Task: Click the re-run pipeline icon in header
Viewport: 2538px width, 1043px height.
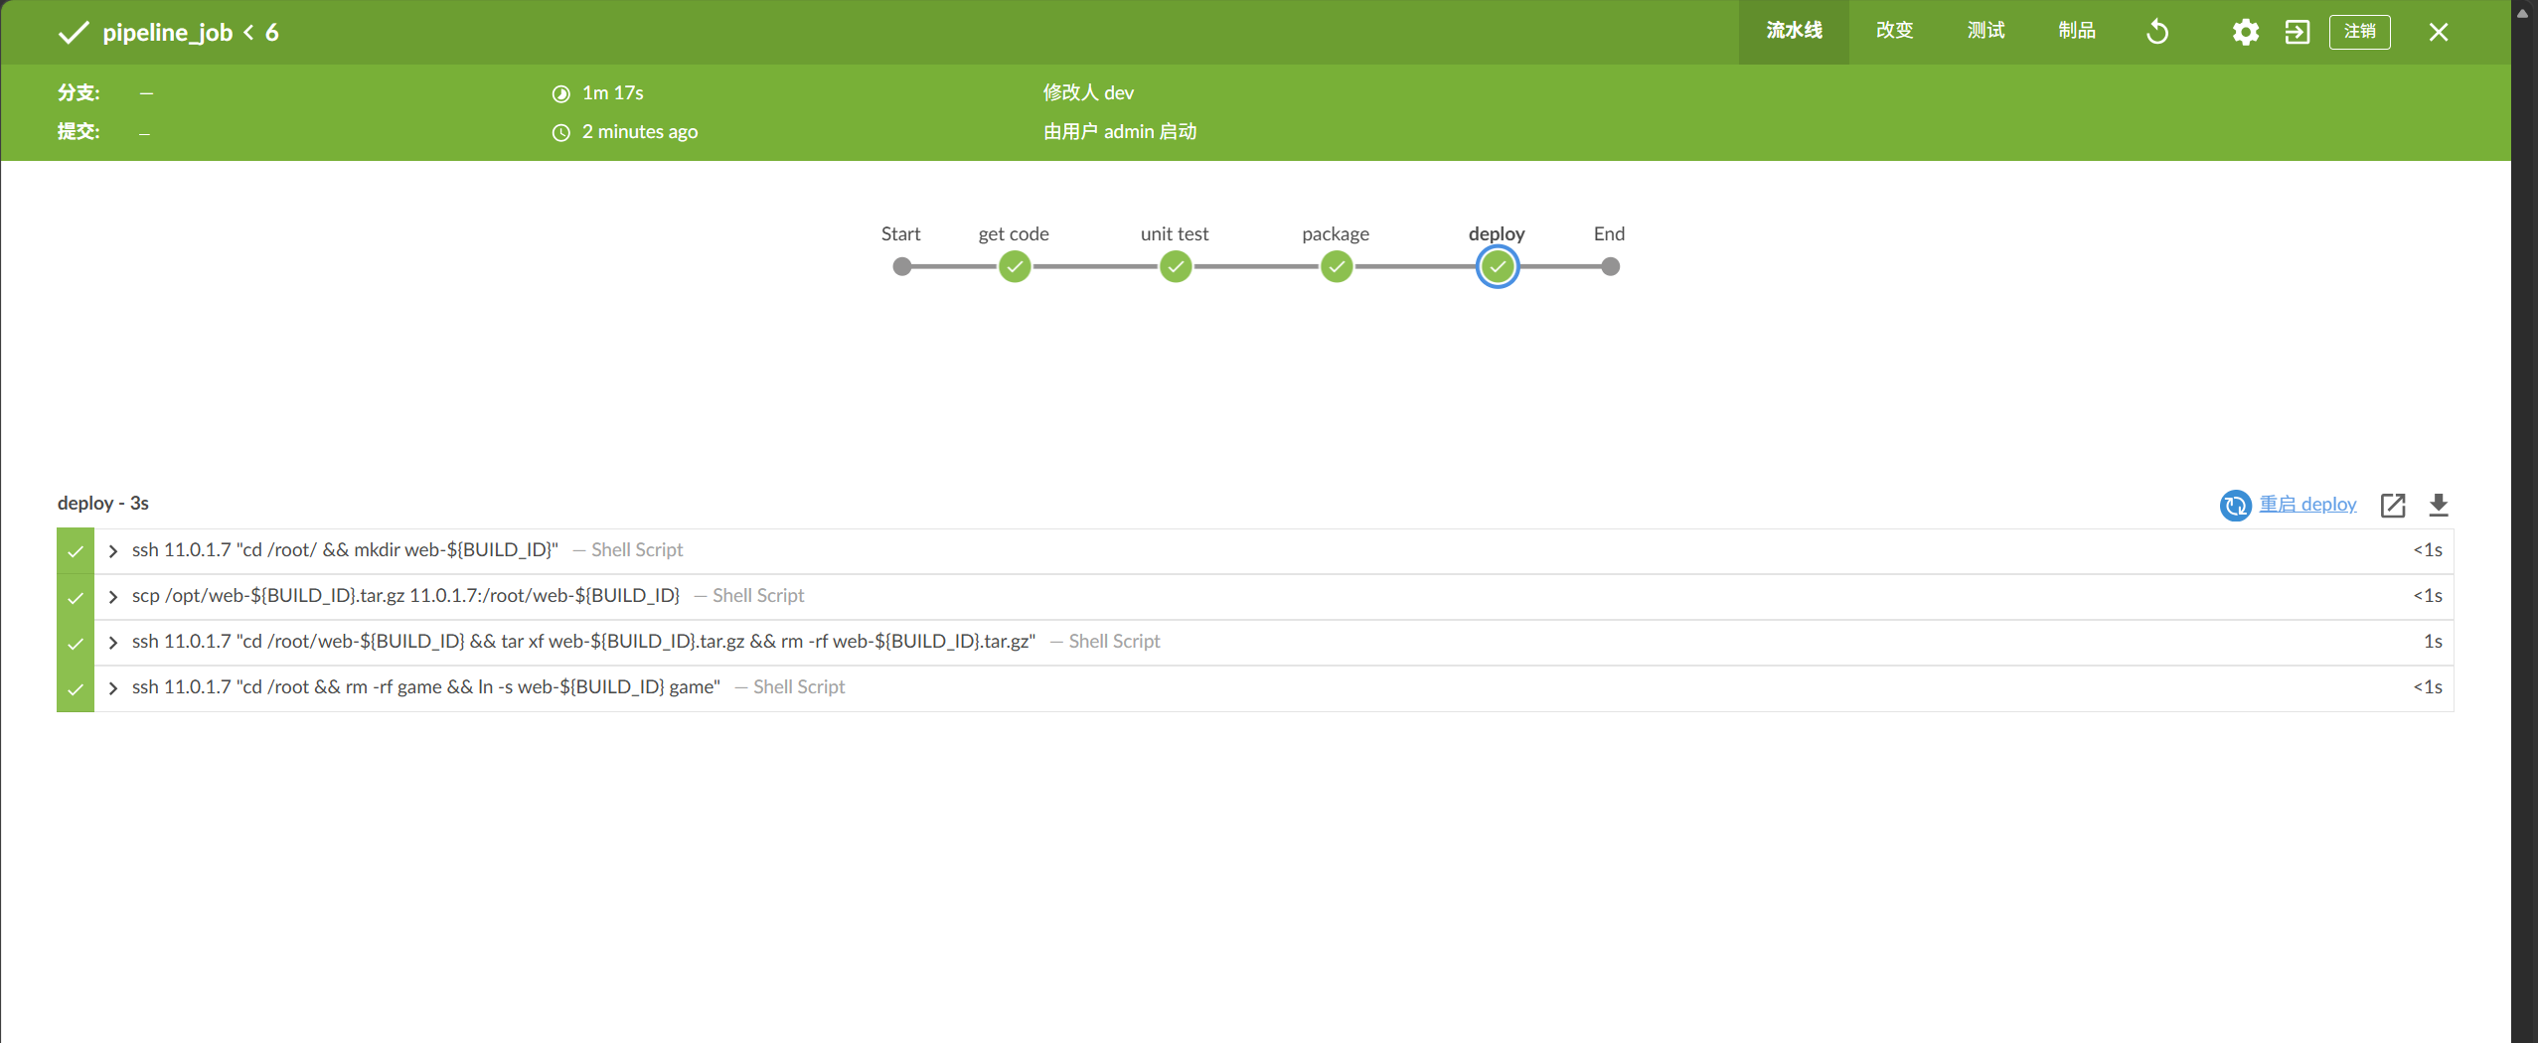Action: [x=2157, y=32]
